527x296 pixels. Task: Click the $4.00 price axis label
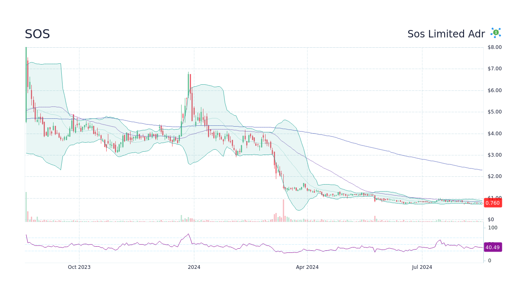tap(494, 134)
